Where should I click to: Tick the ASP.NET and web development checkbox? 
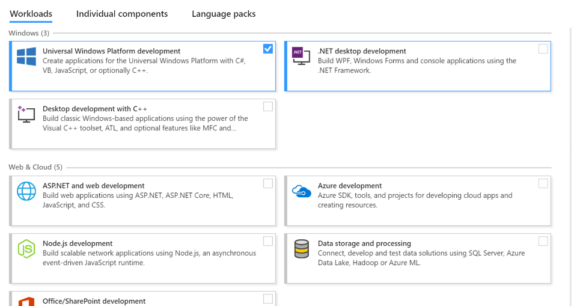[268, 183]
